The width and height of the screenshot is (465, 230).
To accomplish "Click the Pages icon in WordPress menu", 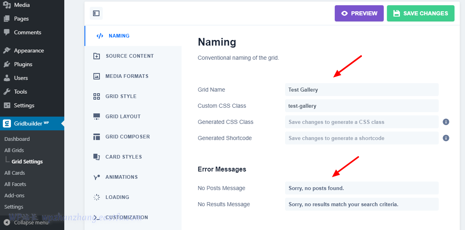I will (x=7, y=19).
